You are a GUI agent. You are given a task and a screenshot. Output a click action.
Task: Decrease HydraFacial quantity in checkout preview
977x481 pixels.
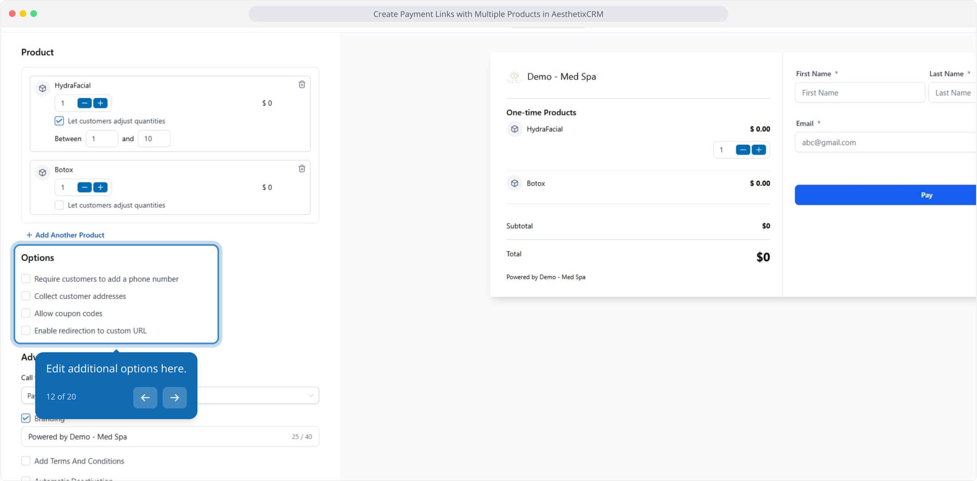point(743,150)
